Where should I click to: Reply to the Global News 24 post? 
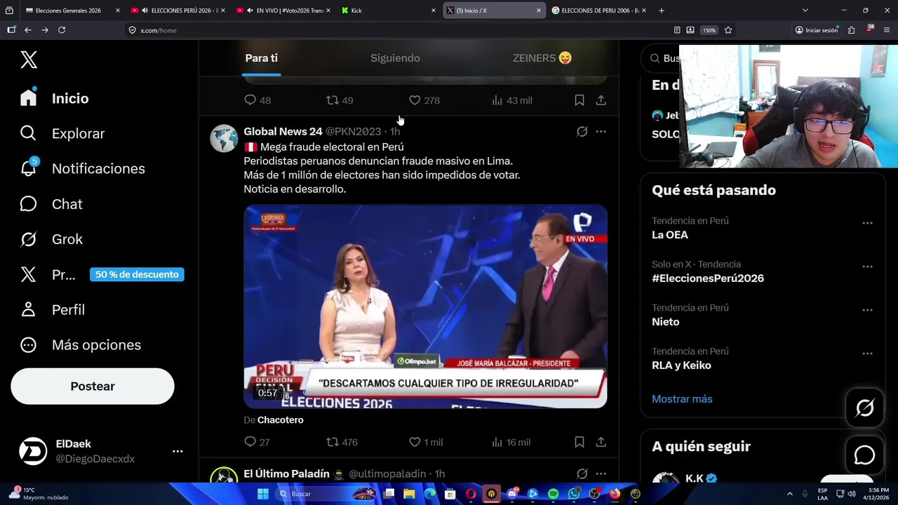[x=250, y=442]
